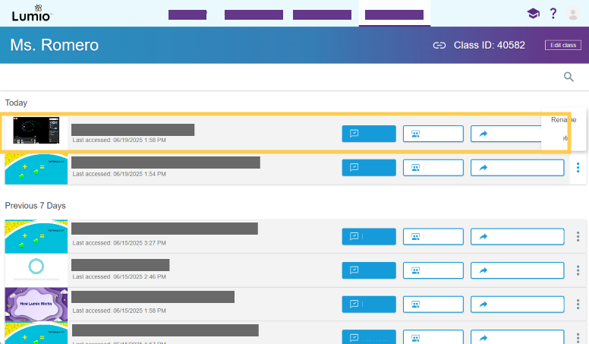Open three-dot menu for the 06/19/2025 1:54 PM lesson

(x=578, y=168)
